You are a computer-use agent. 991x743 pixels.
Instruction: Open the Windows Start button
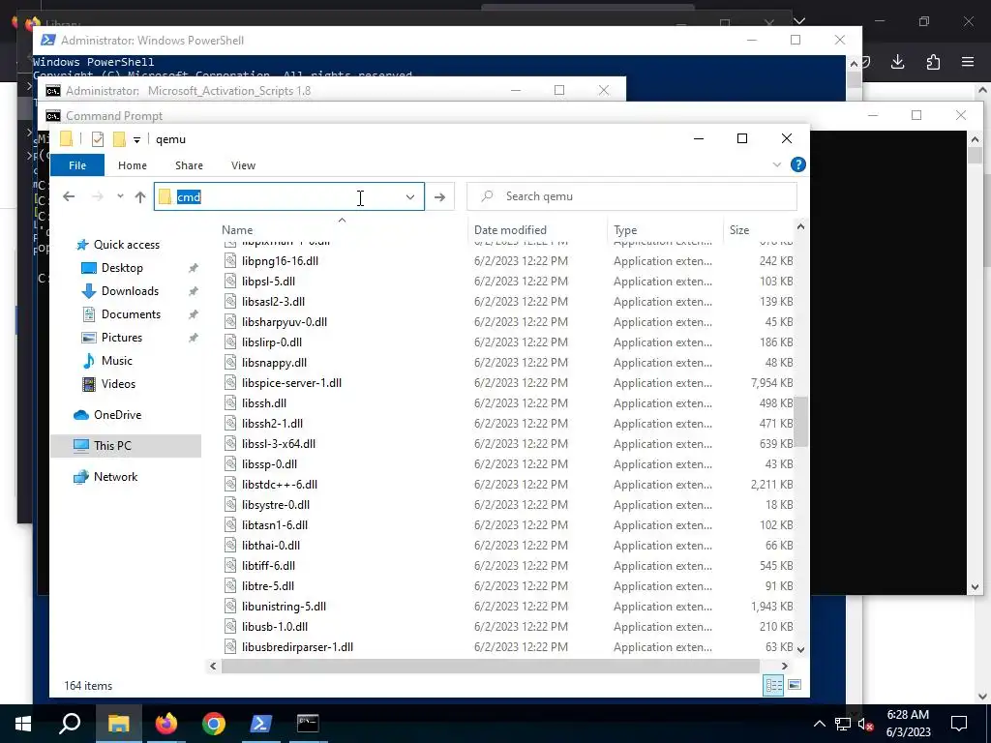23,724
